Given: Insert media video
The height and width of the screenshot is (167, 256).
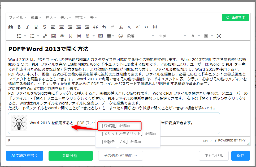Looking at the screenshot, I should [x=101, y=36].
